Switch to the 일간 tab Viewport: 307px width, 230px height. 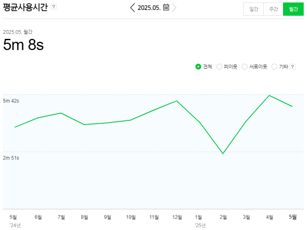(x=254, y=9)
